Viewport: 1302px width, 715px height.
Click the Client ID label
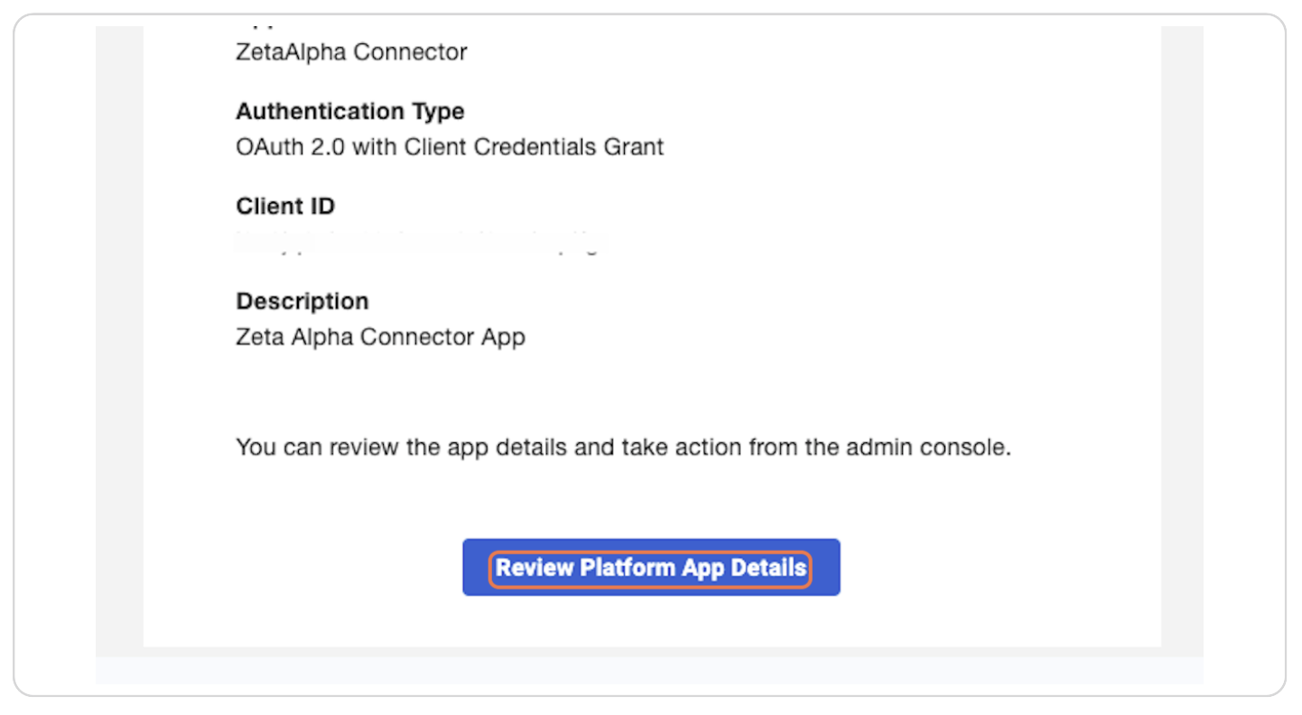[284, 206]
